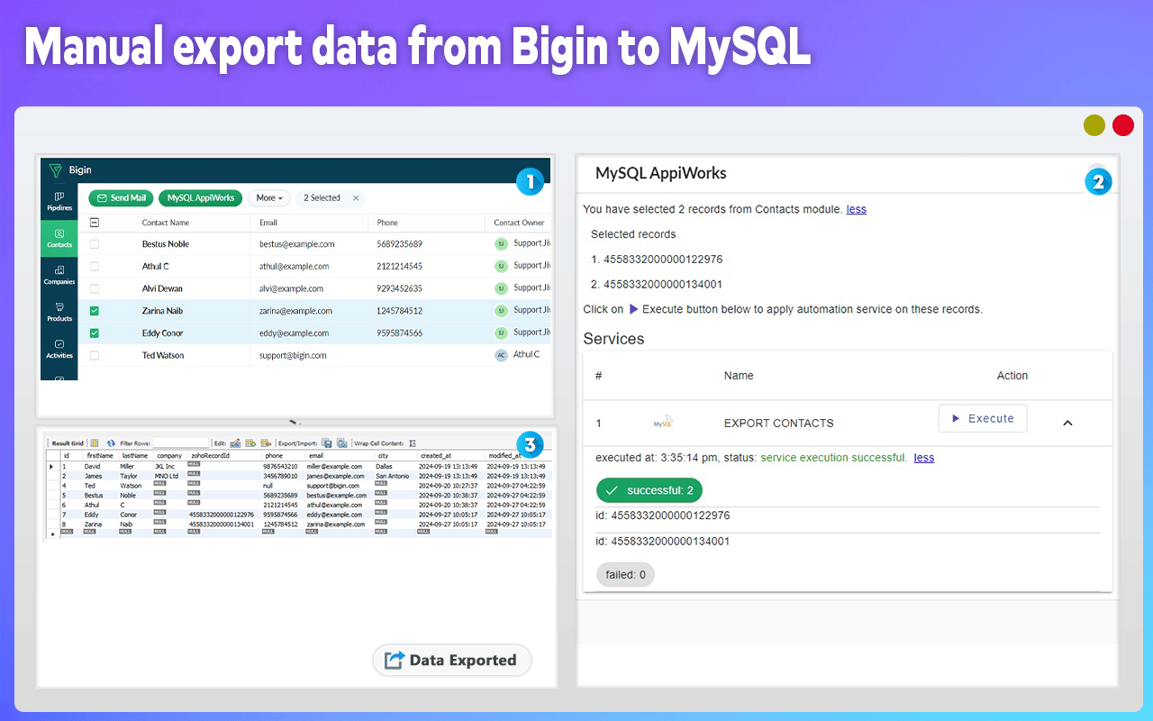The height and width of the screenshot is (721, 1153).
Task: Open Companies module in the sidebar
Action: tap(59, 275)
